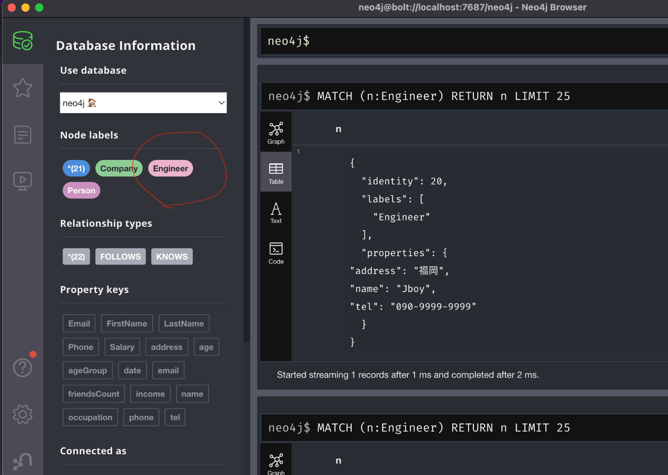Screen dimensions: 668x475
Task: Open the Use database dropdown
Action: click(x=143, y=103)
